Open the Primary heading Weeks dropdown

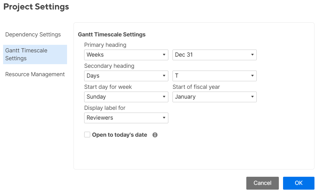pyautogui.click(x=126, y=55)
